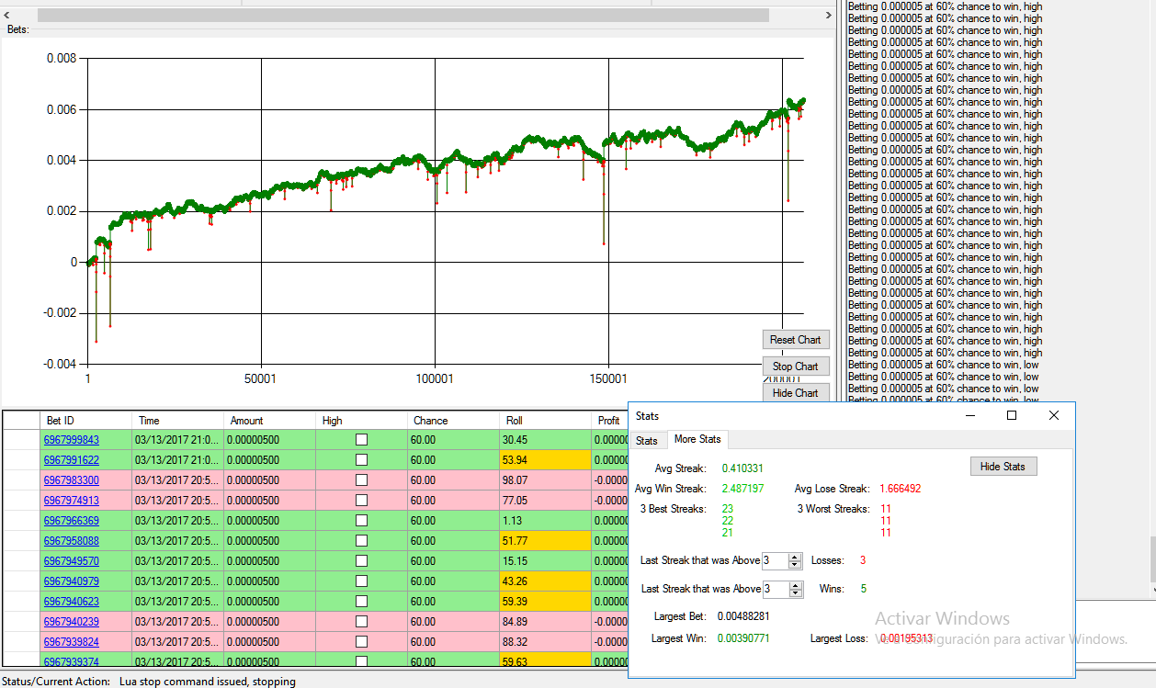The width and height of the screenshot is (1156, 688).
Task: Select the Roll cell 98.07
Action: 545,480
